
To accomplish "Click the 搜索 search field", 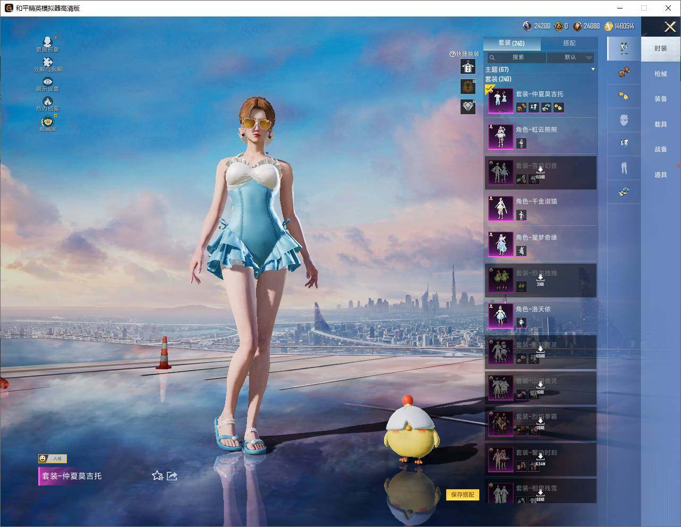I will (517, 57).
